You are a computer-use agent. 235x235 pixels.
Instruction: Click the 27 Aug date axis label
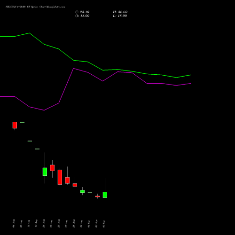[x=66, y=223]
